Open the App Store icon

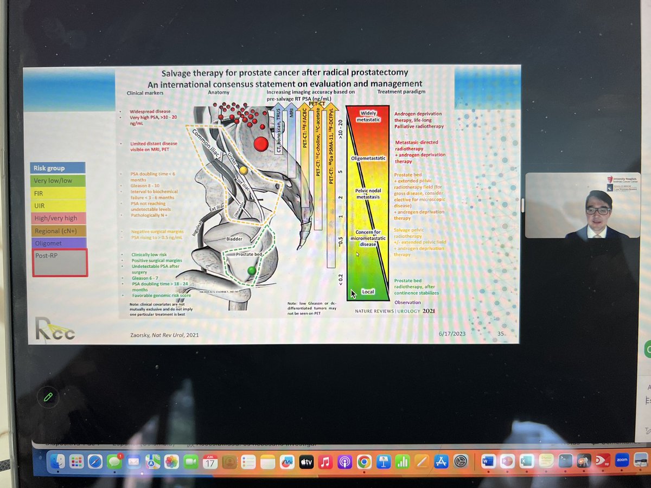(x=441, y=460)
